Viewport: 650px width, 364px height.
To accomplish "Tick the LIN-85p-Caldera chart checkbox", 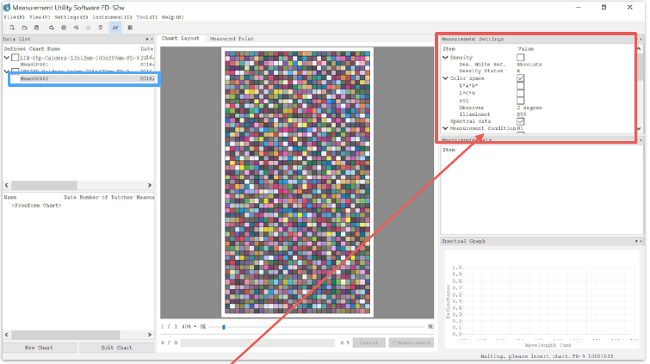I will coord(15,58).
